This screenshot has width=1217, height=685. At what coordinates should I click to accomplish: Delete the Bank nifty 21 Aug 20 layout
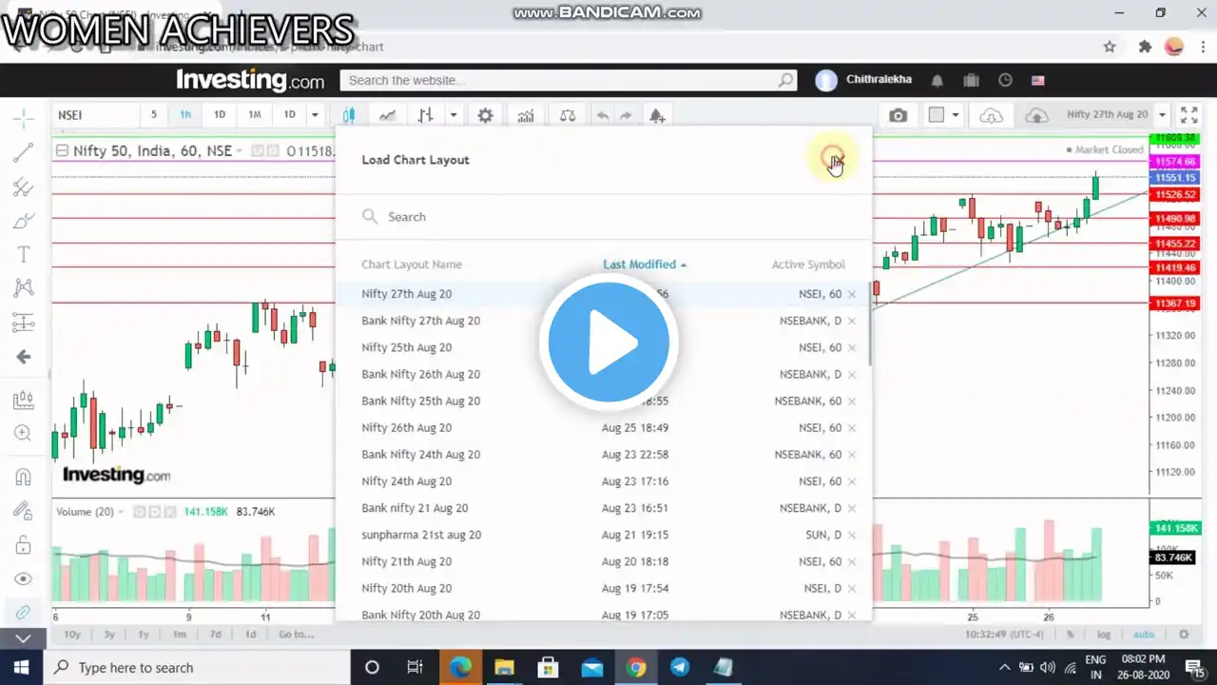pyautogui.click(x=852, y=508)
